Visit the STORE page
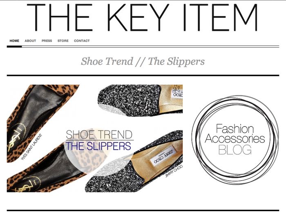This screenshot has height=214, width=286. [63, 41]
